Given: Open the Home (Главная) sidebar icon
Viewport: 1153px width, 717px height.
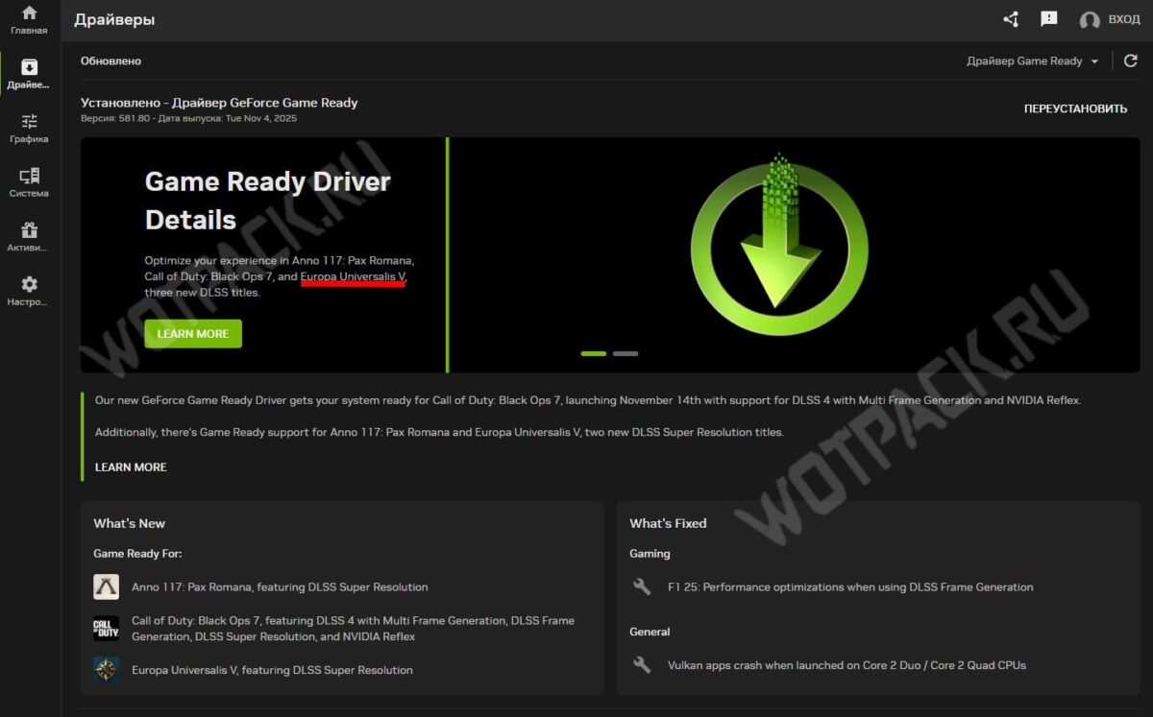Looking at the screenshot, I should [29, 13].
